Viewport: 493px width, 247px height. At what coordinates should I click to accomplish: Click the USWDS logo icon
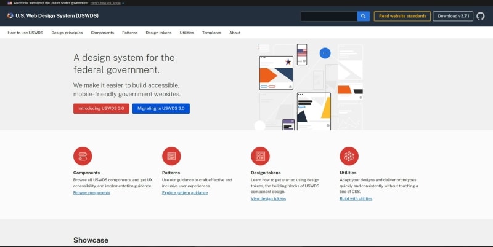click(x=10, y=16)
